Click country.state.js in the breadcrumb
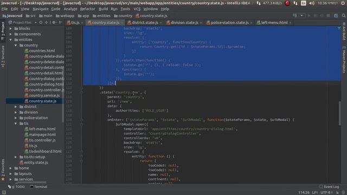 (x=151, y=16)
